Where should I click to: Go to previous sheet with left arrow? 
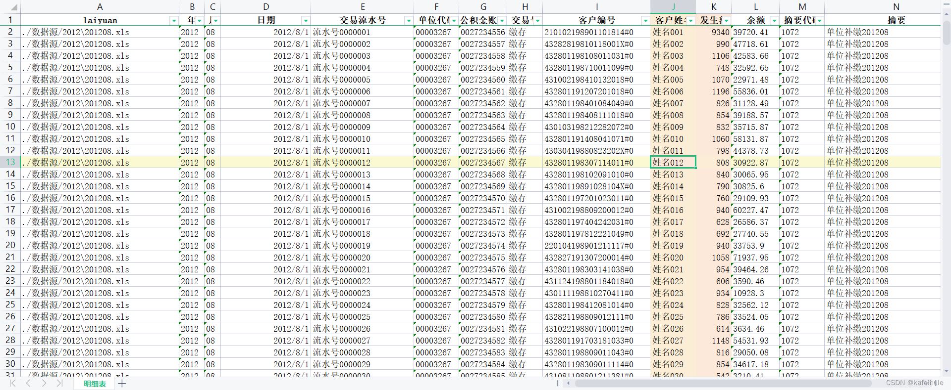pyautogui.click(x=28, y=383)
